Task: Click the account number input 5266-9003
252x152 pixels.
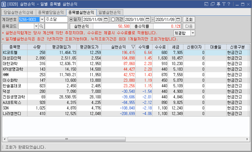Action: tap(29, 20)
